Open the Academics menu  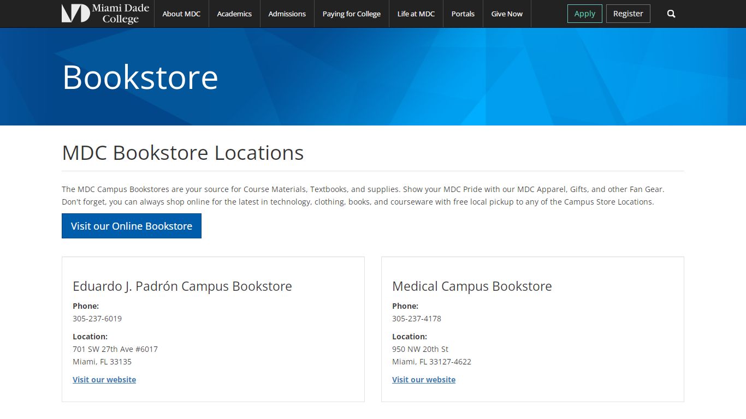pos(234,14)
